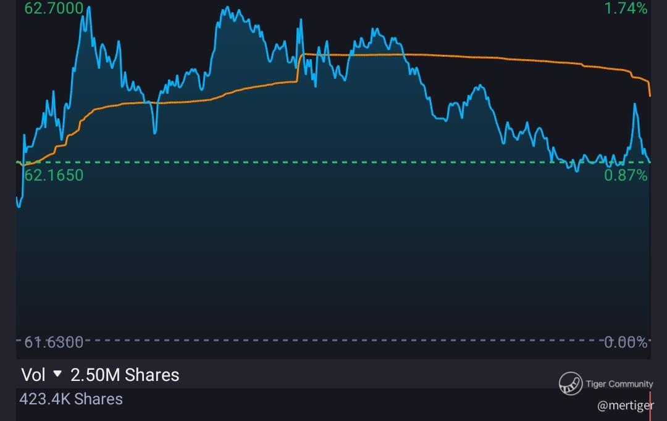Select the orange average line's sharp step up
The image size is (667, 421).
[300, 67]
